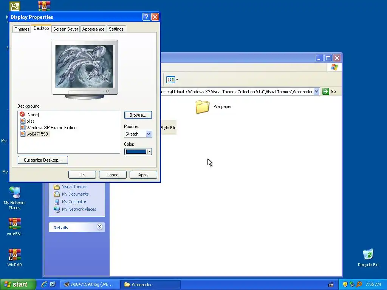Expand the Explorer address bar dropdown
Viewport: 387px width, 290px height.
pyautogui.click(x=316, y=91)
